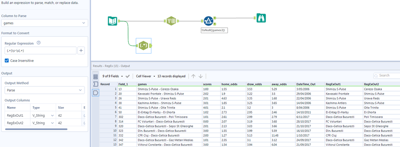Click the results Search box

point(387,76)
